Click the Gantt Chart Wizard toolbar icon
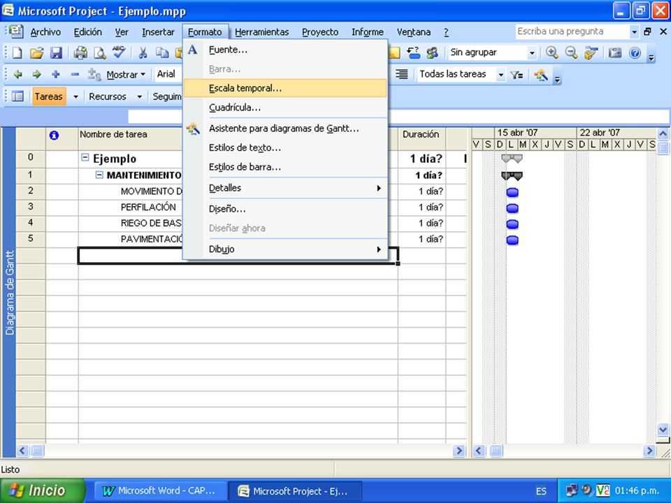671x503 pixels. (541, 75)
